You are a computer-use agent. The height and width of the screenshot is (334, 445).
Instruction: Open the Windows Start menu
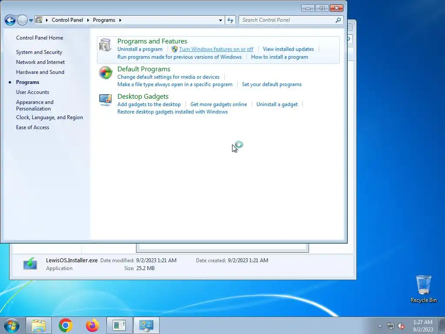(x=12, y=325)
